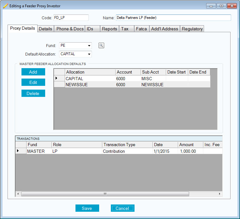This screenshot has height=219, width=240.
Task: Click the CAPITAL row selector arrow
Action: tap(57, 78)
